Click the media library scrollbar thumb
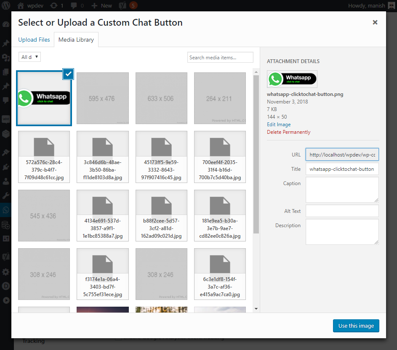 (256, 154)
